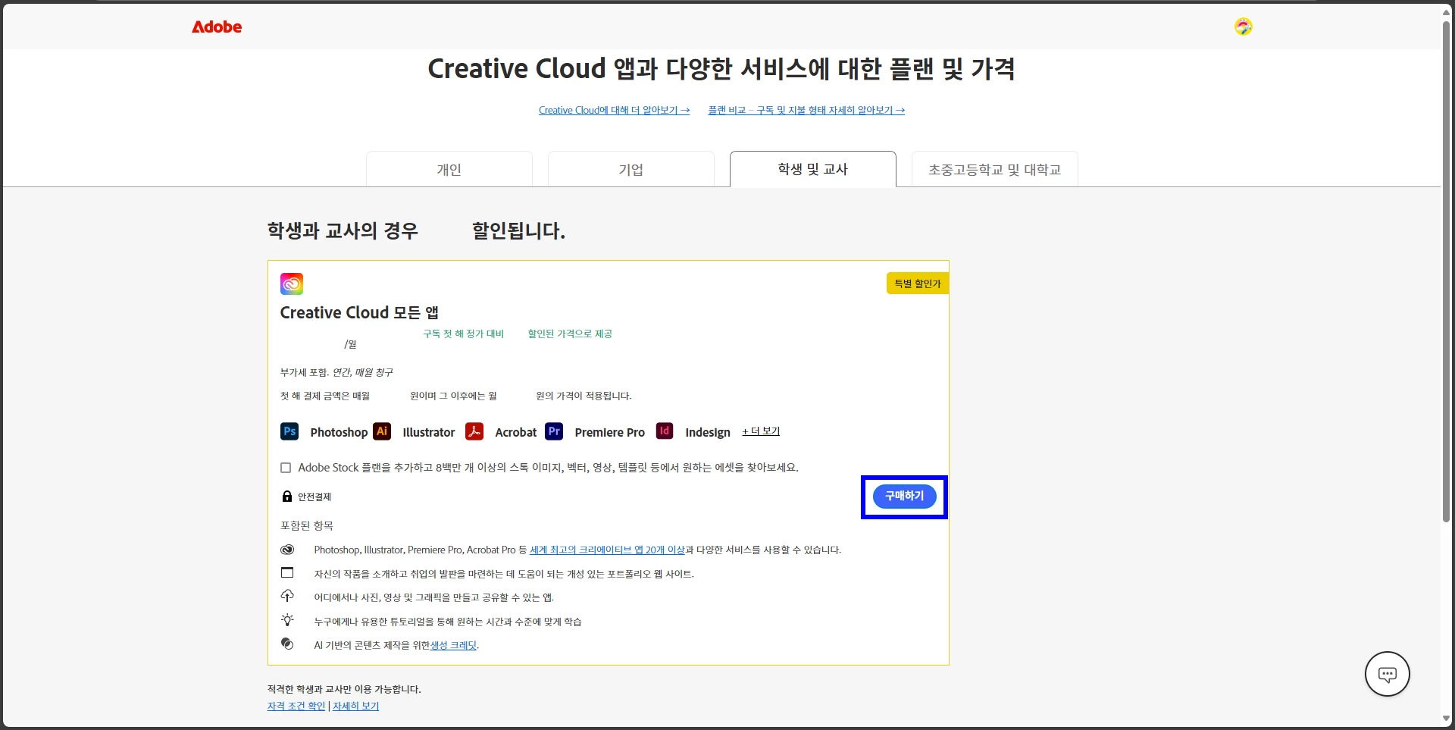Click the 자세히 보기 link
The image size is (1455, 730).
click(x=355, y=707)
